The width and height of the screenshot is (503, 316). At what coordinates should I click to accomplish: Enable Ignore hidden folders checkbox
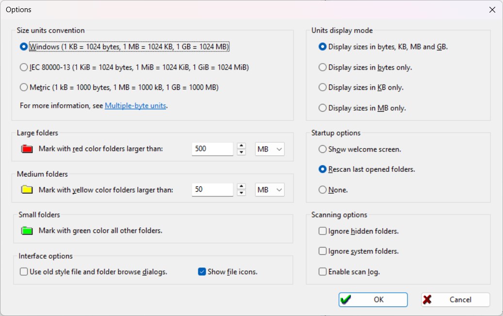pyautogui.click(x=323, y=231)
